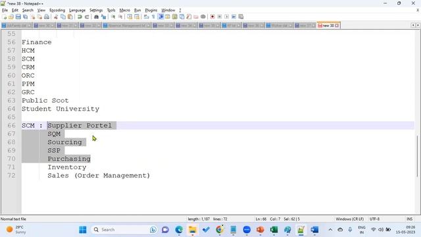This screenshot has width=421, height=237.
Task: Close the new 38 tab with its red X
Action: pyautogui.click(x=337, y=26)
